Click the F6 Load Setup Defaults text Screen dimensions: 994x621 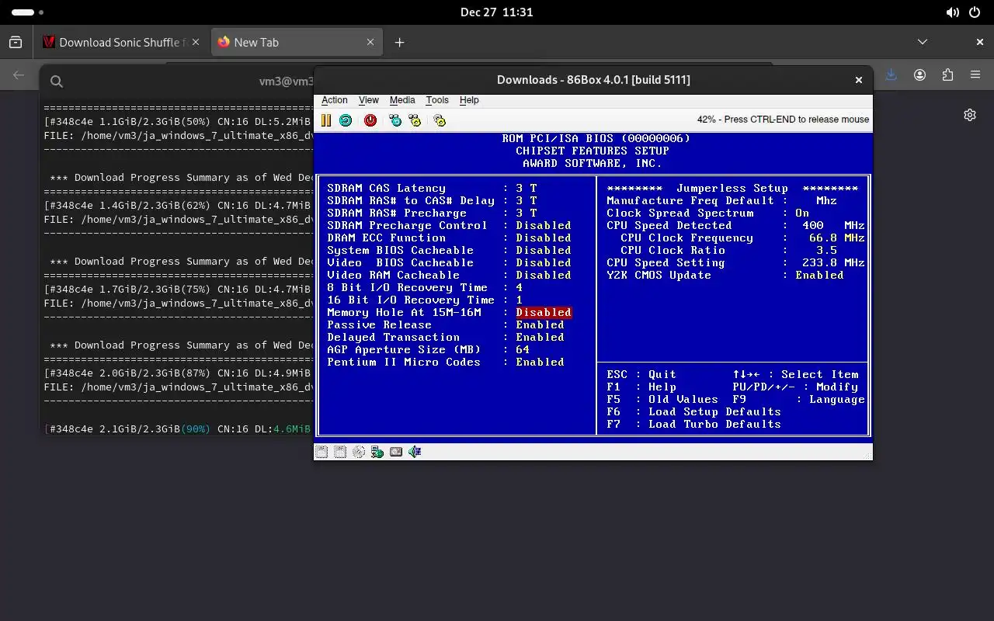click(694, 412)
